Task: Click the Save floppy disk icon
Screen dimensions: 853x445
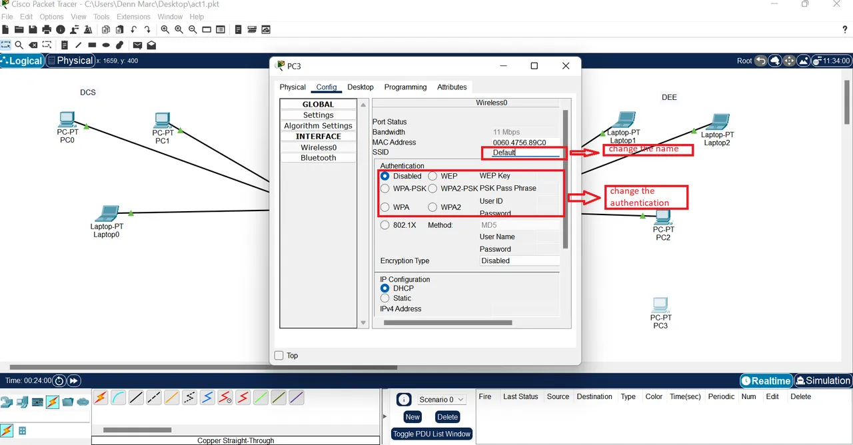Action: pyautogui.click(x=33, y=29)
